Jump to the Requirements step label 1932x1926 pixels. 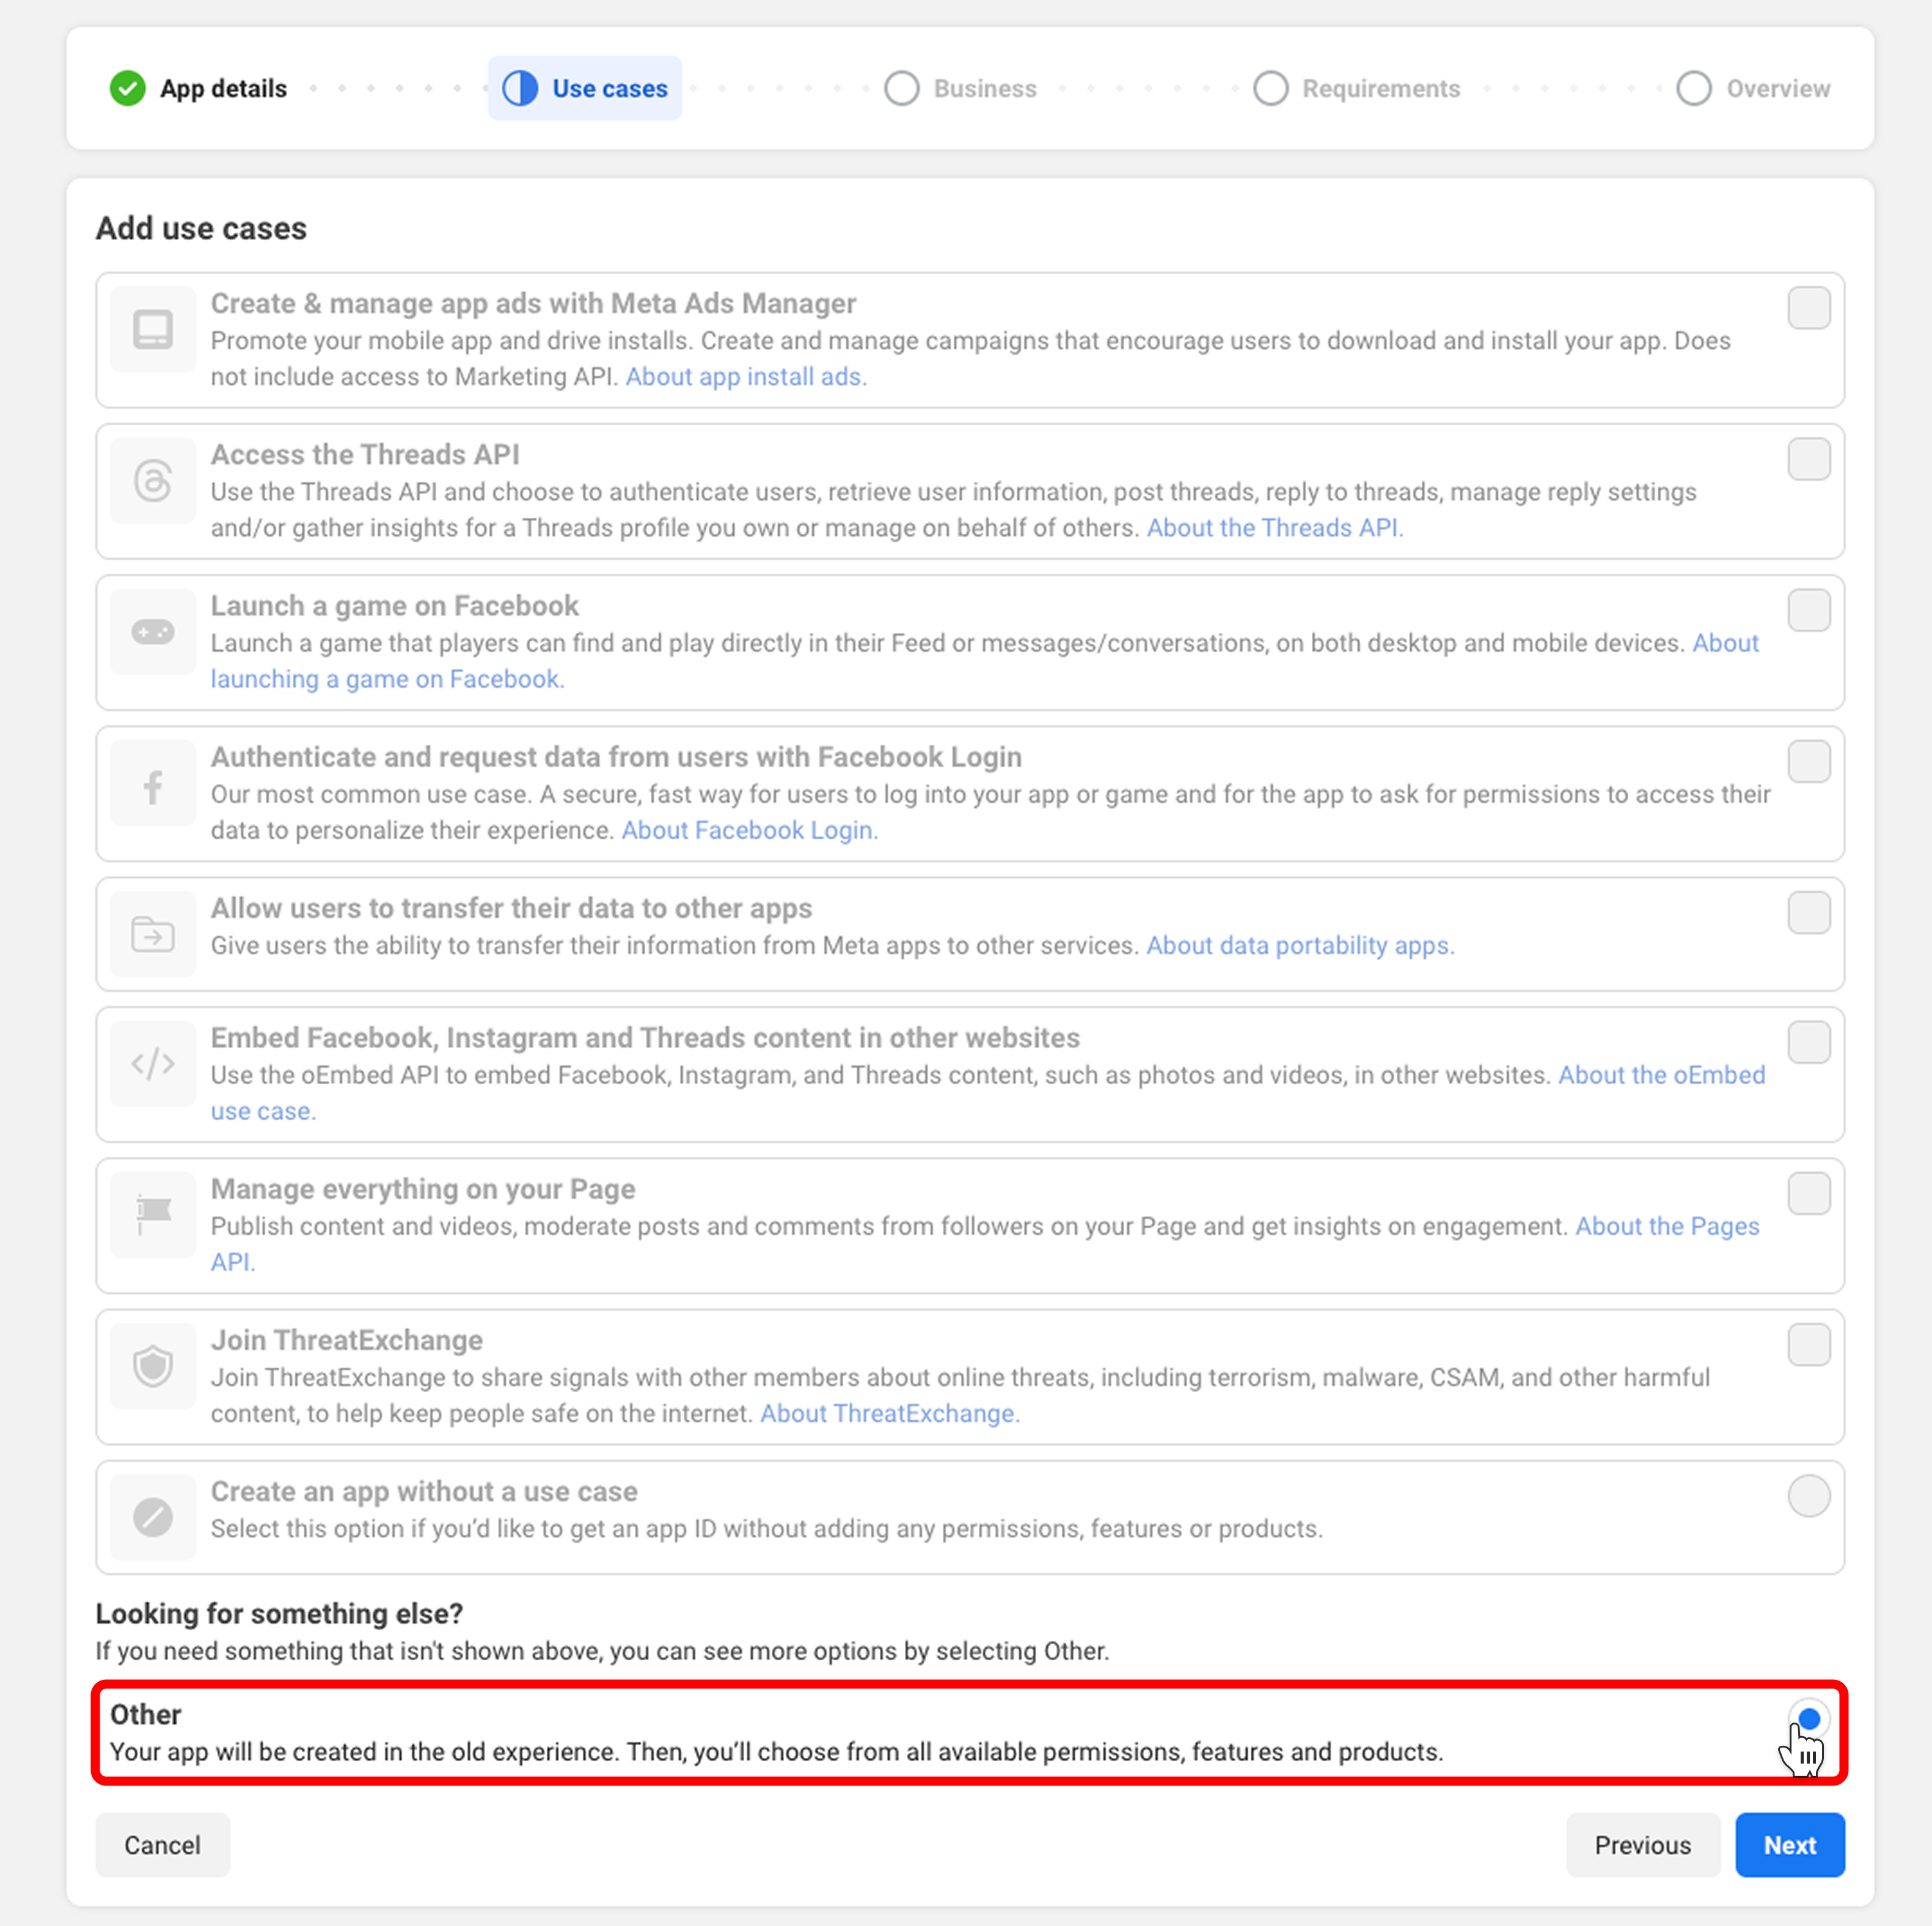[1381, 89]
